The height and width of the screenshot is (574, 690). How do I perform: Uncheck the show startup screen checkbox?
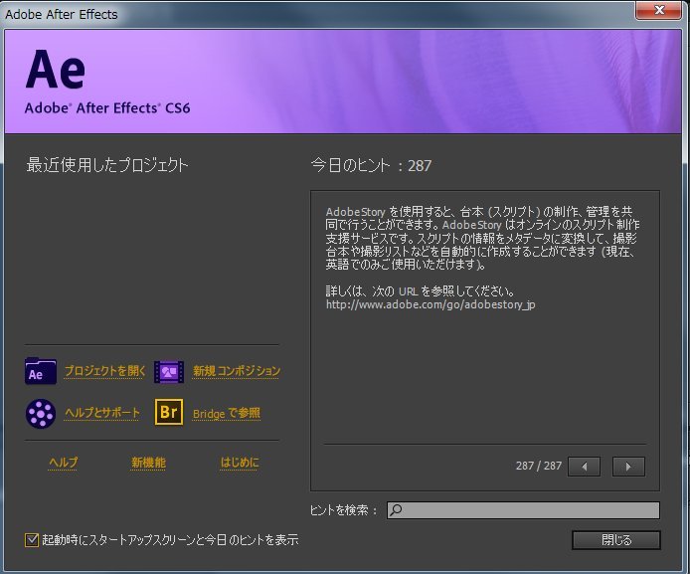coord(31,539)
